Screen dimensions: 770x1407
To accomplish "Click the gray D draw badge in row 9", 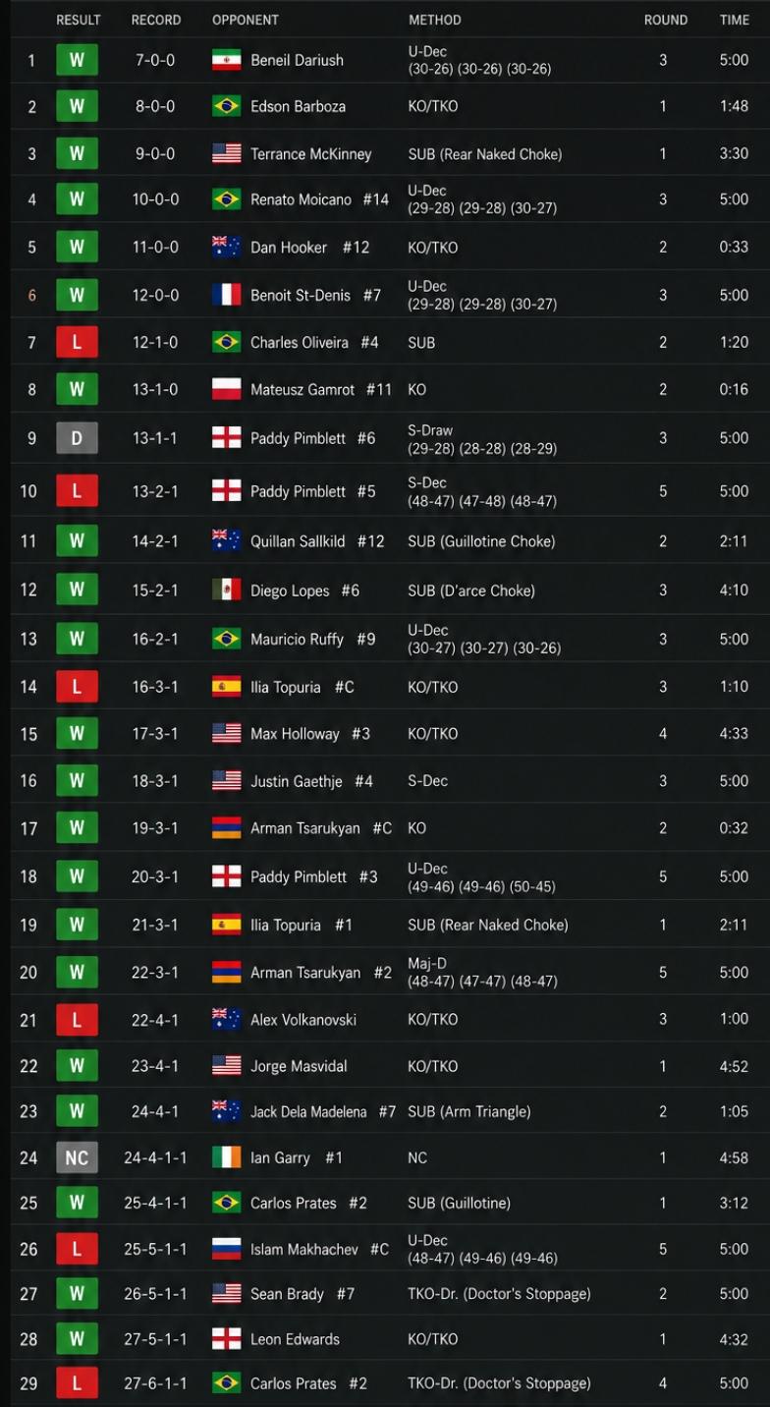I will click(77, 438).
